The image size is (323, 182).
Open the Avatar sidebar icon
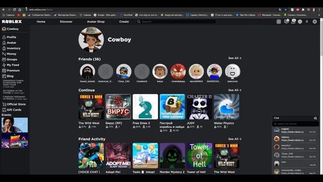coord(4,42)
